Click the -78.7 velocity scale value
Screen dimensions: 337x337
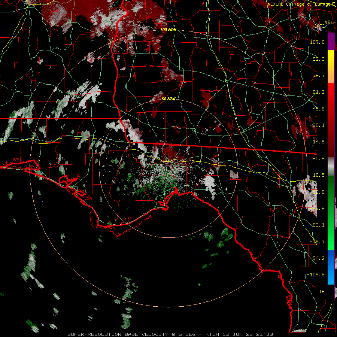(x=317, y=242)
